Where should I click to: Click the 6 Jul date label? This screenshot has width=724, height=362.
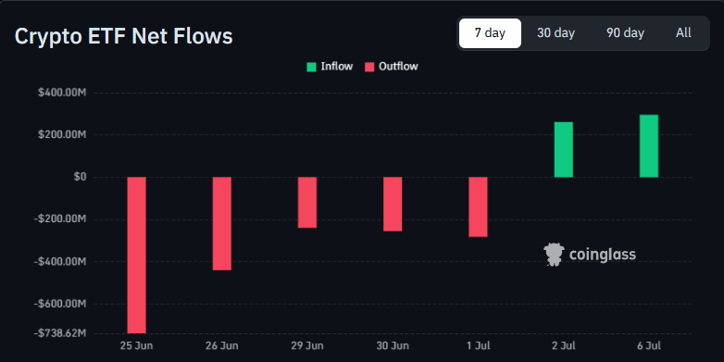point(649,346)
